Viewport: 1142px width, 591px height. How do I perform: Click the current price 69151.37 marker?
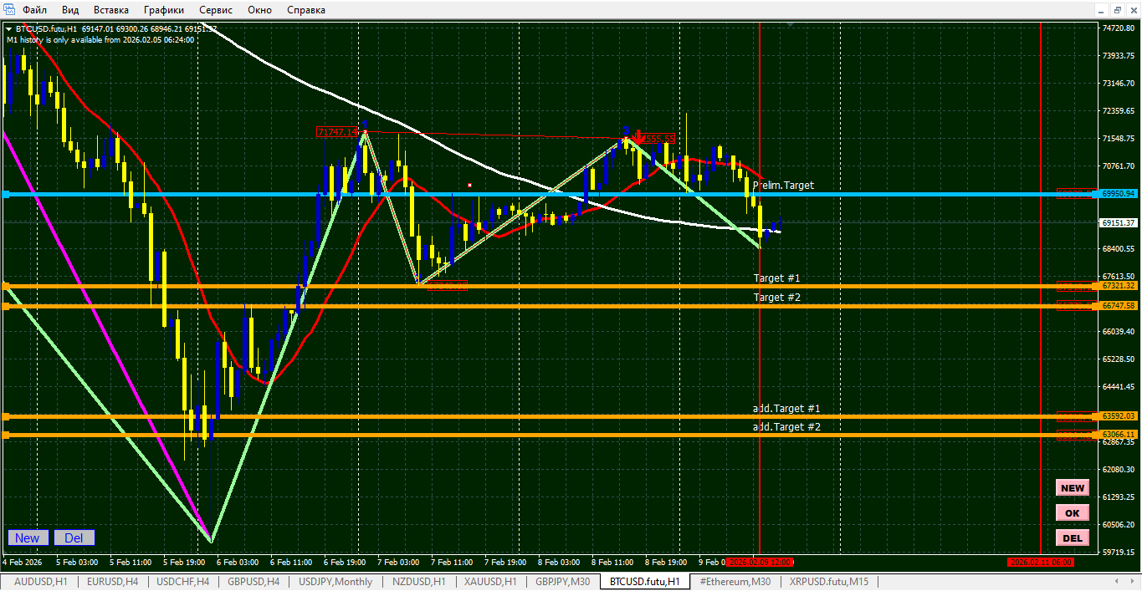(1119, 223)
